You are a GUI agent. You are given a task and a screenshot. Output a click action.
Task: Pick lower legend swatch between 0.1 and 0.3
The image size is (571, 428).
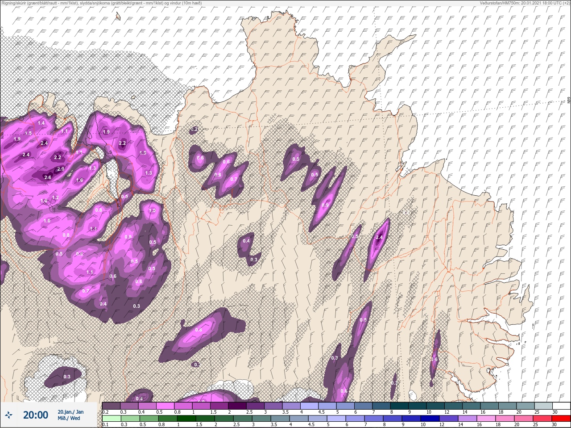[112, 419]
